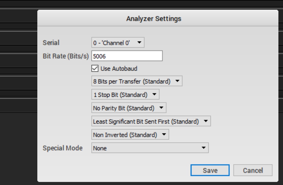Click the arrow beside No Parity Bit
This screenshot has width=283, height=185.
161,108
